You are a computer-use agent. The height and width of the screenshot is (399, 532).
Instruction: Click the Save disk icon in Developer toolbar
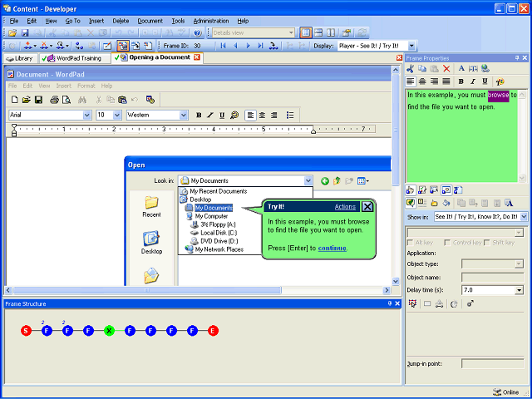[25, 33]
